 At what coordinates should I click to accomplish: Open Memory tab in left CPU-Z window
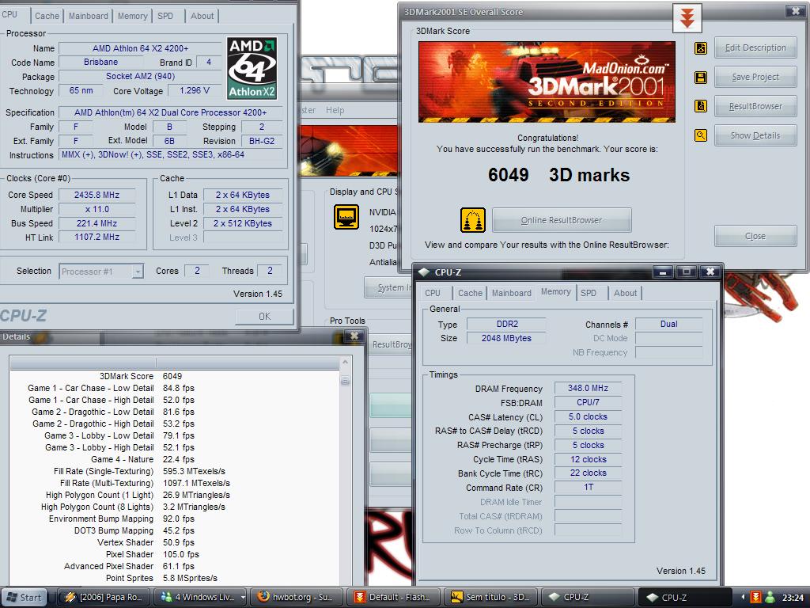(x=132, y=16)
